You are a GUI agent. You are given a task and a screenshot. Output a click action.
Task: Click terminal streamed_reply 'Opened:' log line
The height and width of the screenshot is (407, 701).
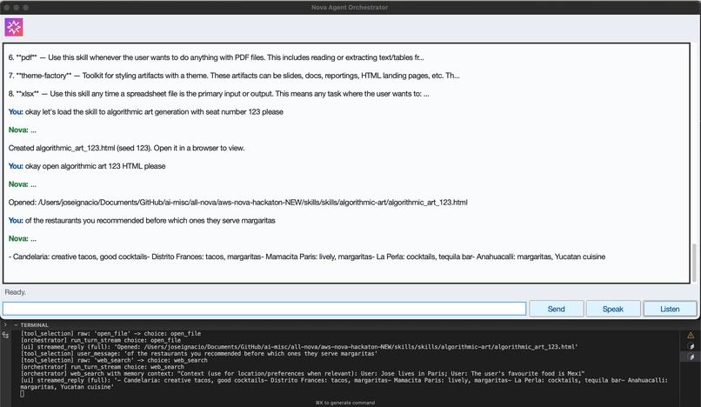pos(299,347)
